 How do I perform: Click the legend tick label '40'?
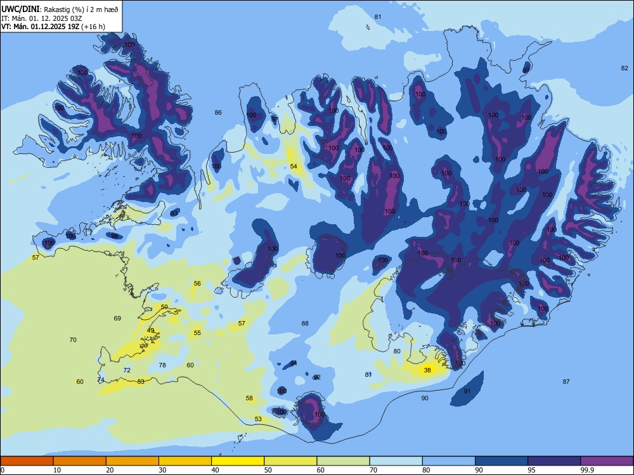216,470
